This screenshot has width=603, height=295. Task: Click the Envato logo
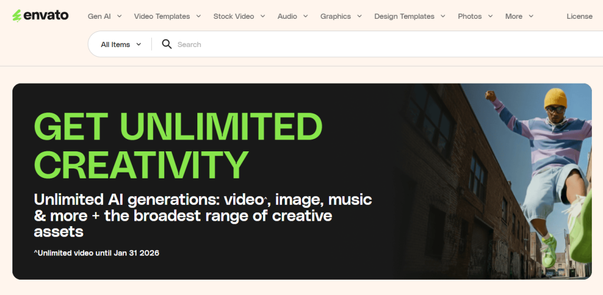[41, 16]
